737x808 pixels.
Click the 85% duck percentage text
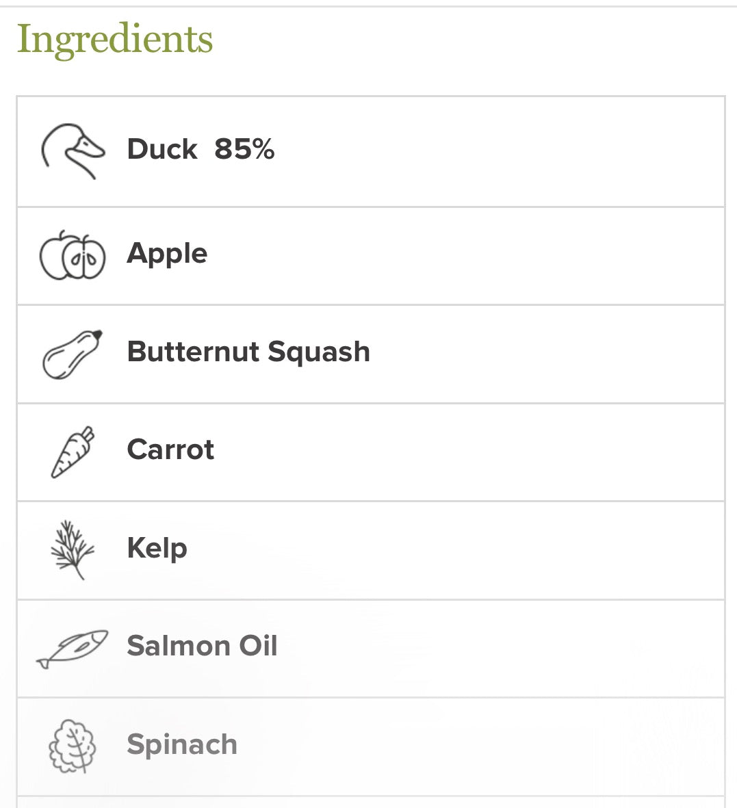point(244,149)
